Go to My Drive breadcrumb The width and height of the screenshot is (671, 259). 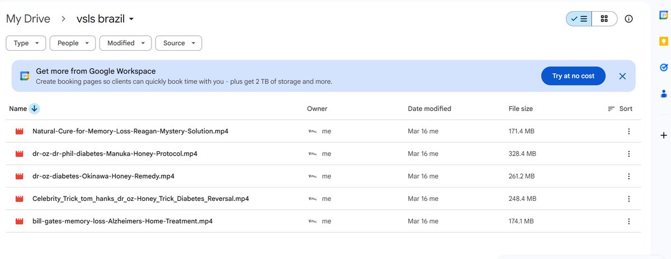(28, 19)
